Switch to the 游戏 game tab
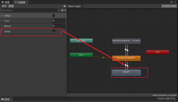 (x=5, y=99)
